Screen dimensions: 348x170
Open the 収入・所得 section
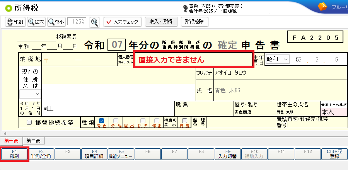tap(161, 22)
